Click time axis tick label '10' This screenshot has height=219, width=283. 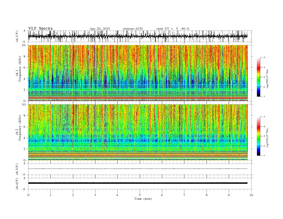(x=251, y=195)
